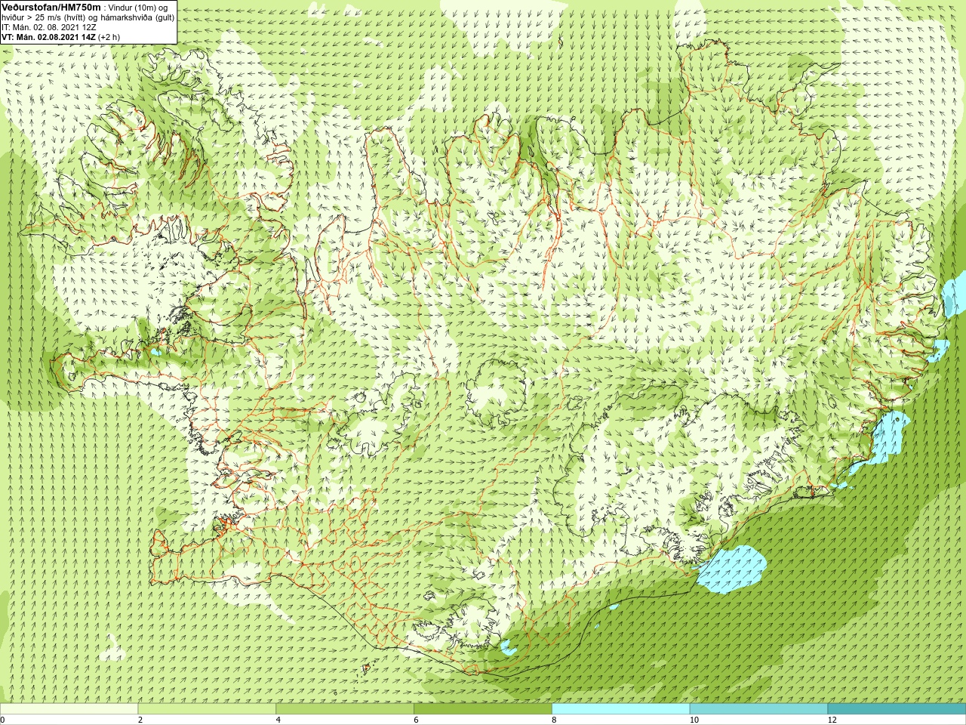Pick the above-12 m/s teal swatch

point(897,709)
